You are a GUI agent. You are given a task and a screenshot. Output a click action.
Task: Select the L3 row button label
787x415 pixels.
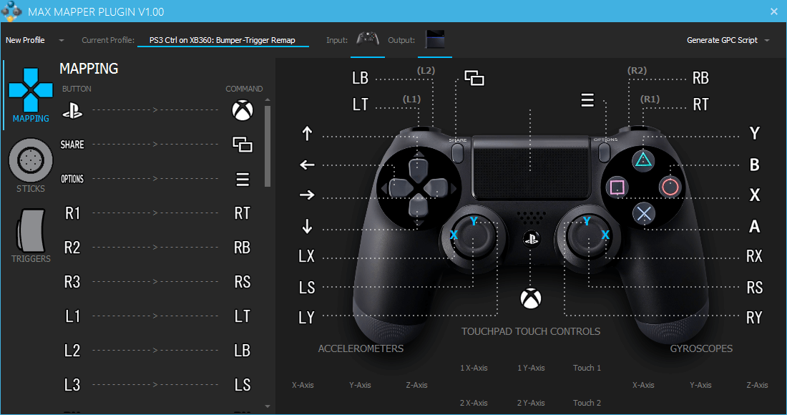(72, 385)
